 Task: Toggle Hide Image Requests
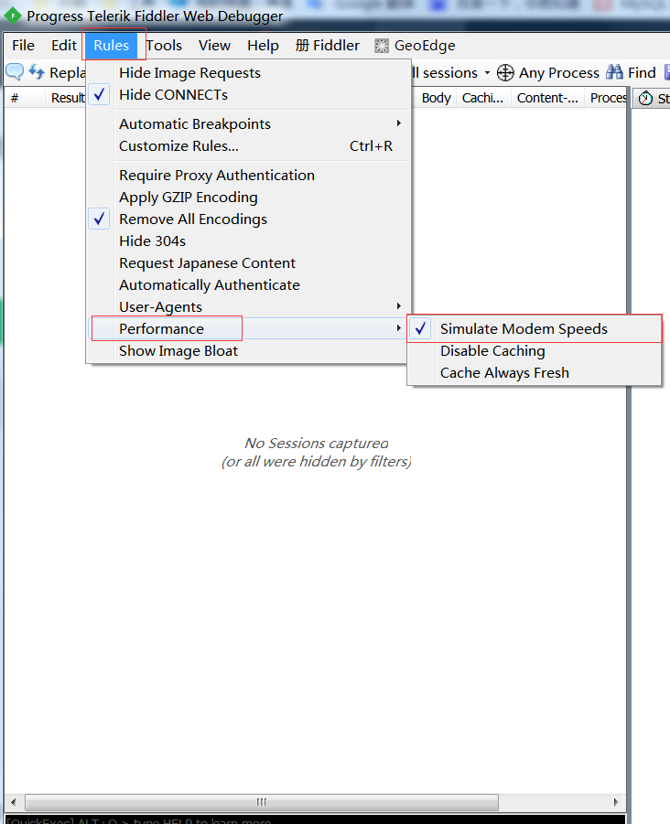(x=248, y=73)
